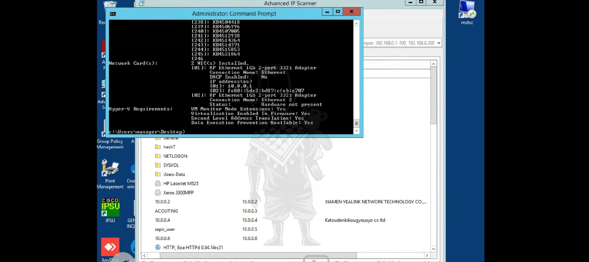
Task: Open the AnyDesk desktop icon
Action: pos(110,247)
